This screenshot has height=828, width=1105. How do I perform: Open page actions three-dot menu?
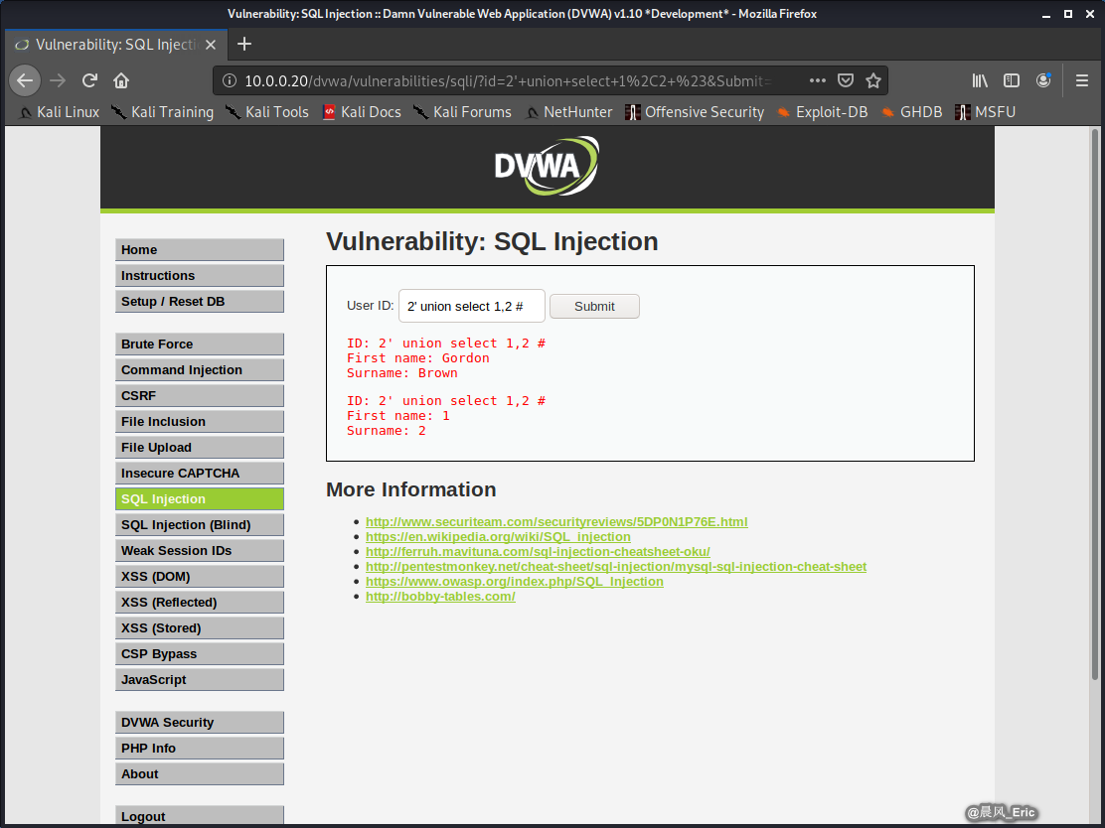coord(818,81)
